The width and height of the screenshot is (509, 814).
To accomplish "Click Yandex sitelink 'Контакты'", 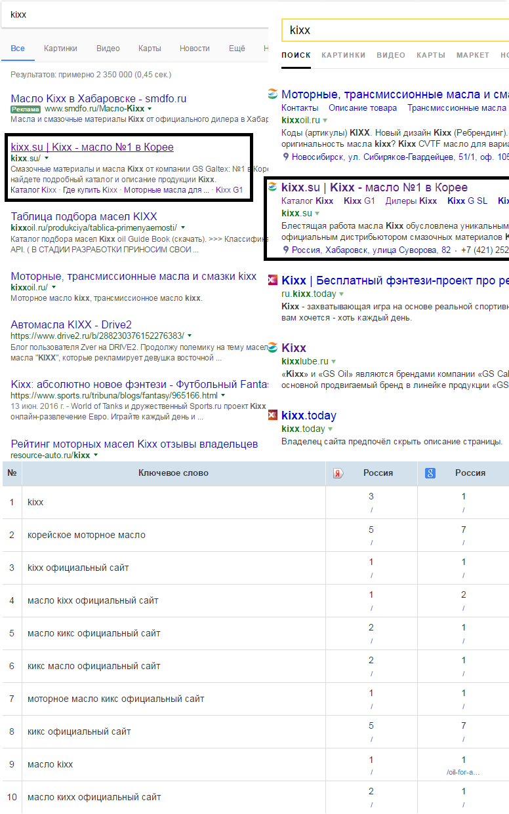I will (x=300, y=107).
